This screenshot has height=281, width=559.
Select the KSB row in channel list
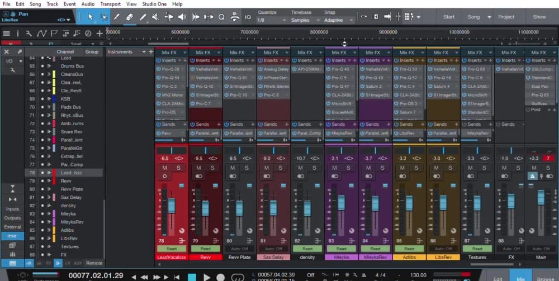tap(64, 99)
